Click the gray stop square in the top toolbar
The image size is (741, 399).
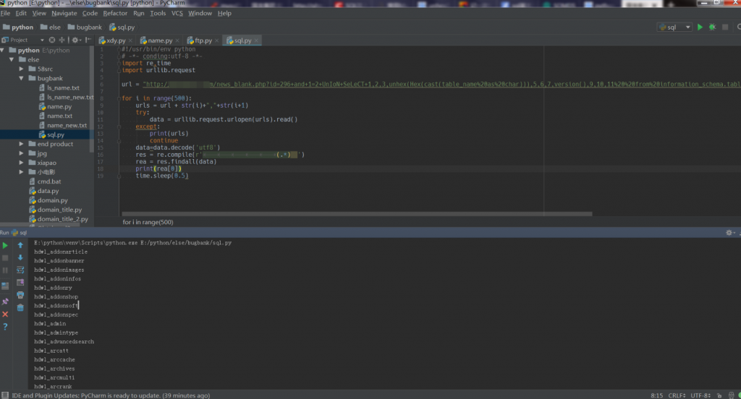pos(725,27)
